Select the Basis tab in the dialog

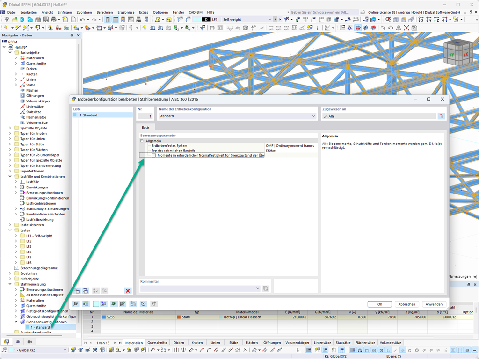(146, 127)
